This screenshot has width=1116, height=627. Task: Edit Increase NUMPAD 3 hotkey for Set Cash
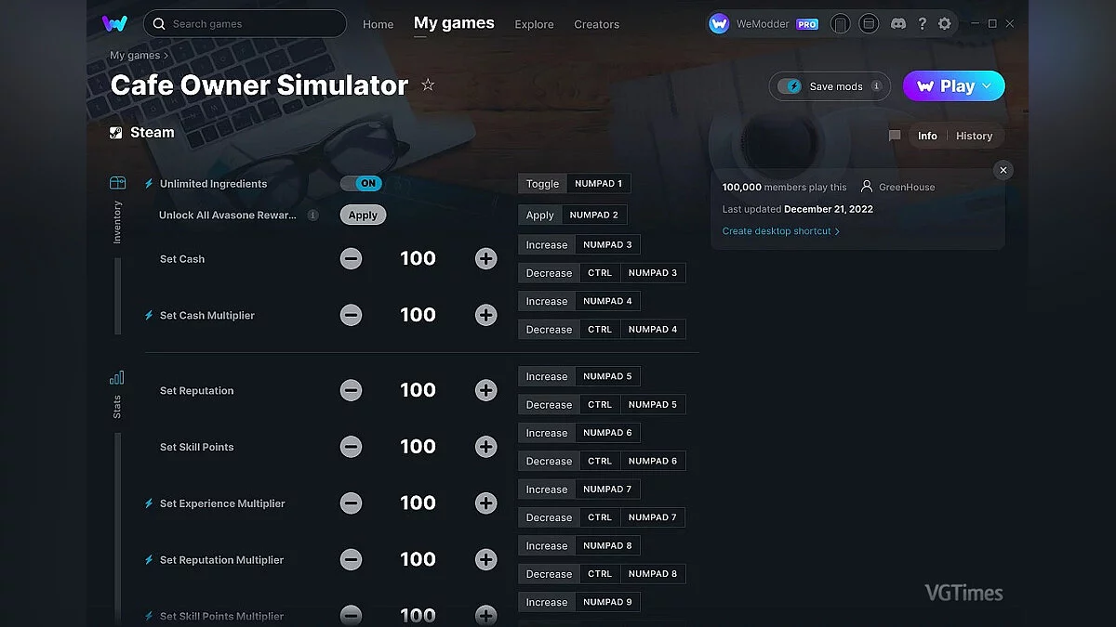click(x=578, y=245)
